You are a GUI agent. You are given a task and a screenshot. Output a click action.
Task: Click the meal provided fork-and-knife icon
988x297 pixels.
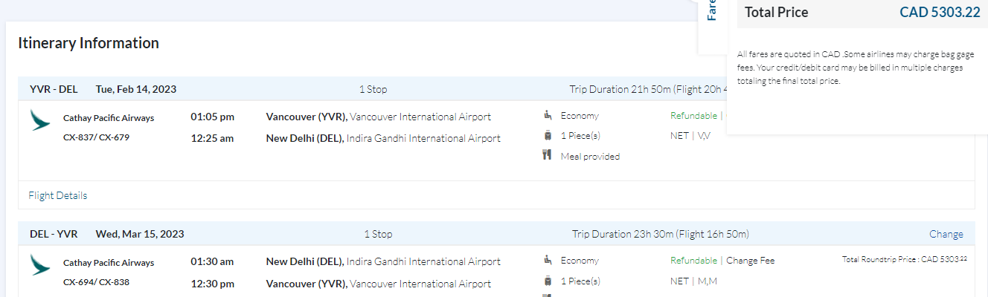548,156
